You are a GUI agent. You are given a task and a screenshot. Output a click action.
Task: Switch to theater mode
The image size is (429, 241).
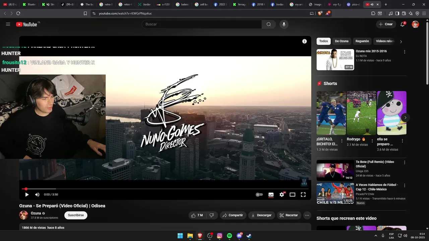point(292,194)
